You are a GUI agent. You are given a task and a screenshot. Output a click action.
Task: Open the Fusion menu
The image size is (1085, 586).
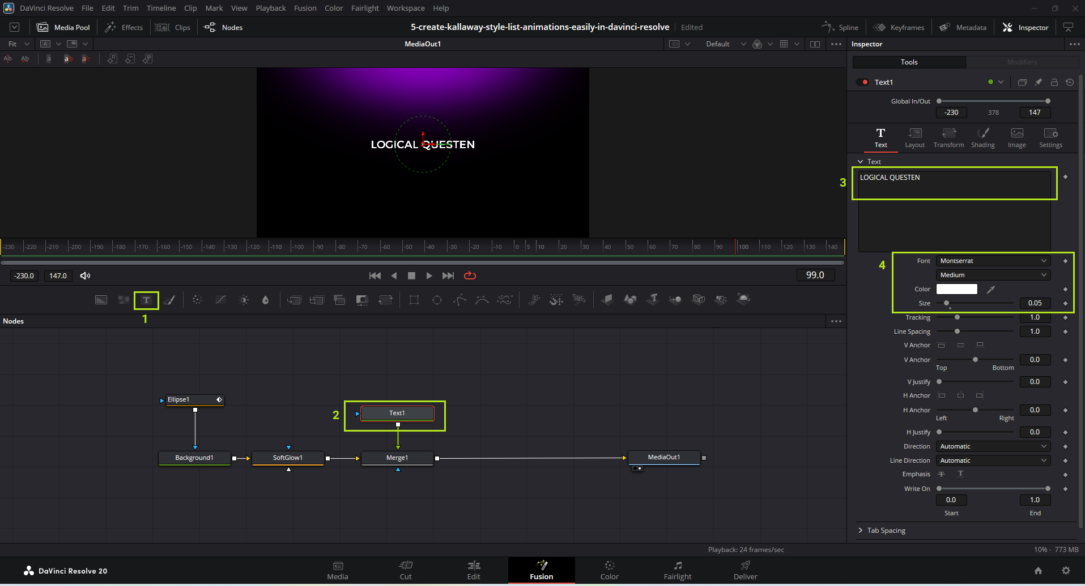click(305, 8)
